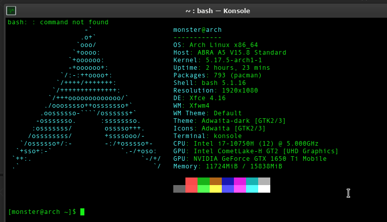Viewport: 387px width, 222px height.
Task: Click the light blue block in bottom row
Action: click(x=227, y=189)
